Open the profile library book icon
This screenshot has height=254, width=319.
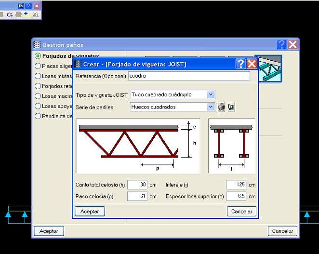tap(231, 107)
